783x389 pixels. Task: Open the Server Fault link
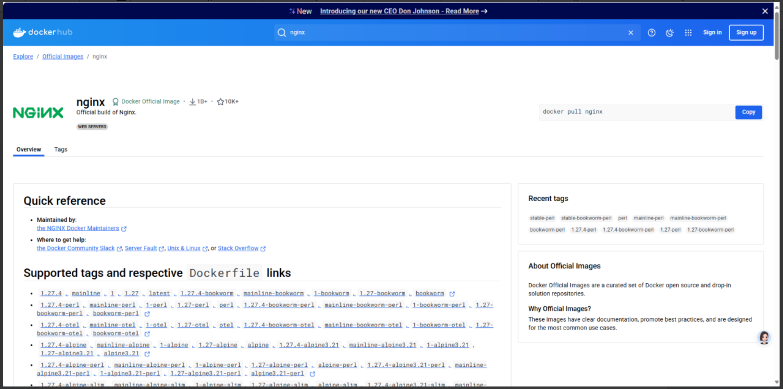141,248
